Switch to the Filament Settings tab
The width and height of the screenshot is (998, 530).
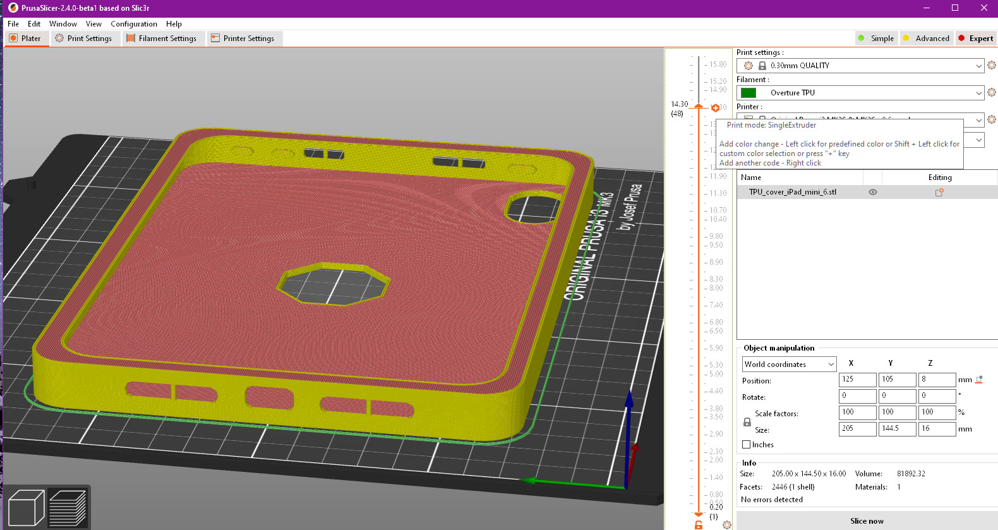pyautogui.click(x=162, y=39)
